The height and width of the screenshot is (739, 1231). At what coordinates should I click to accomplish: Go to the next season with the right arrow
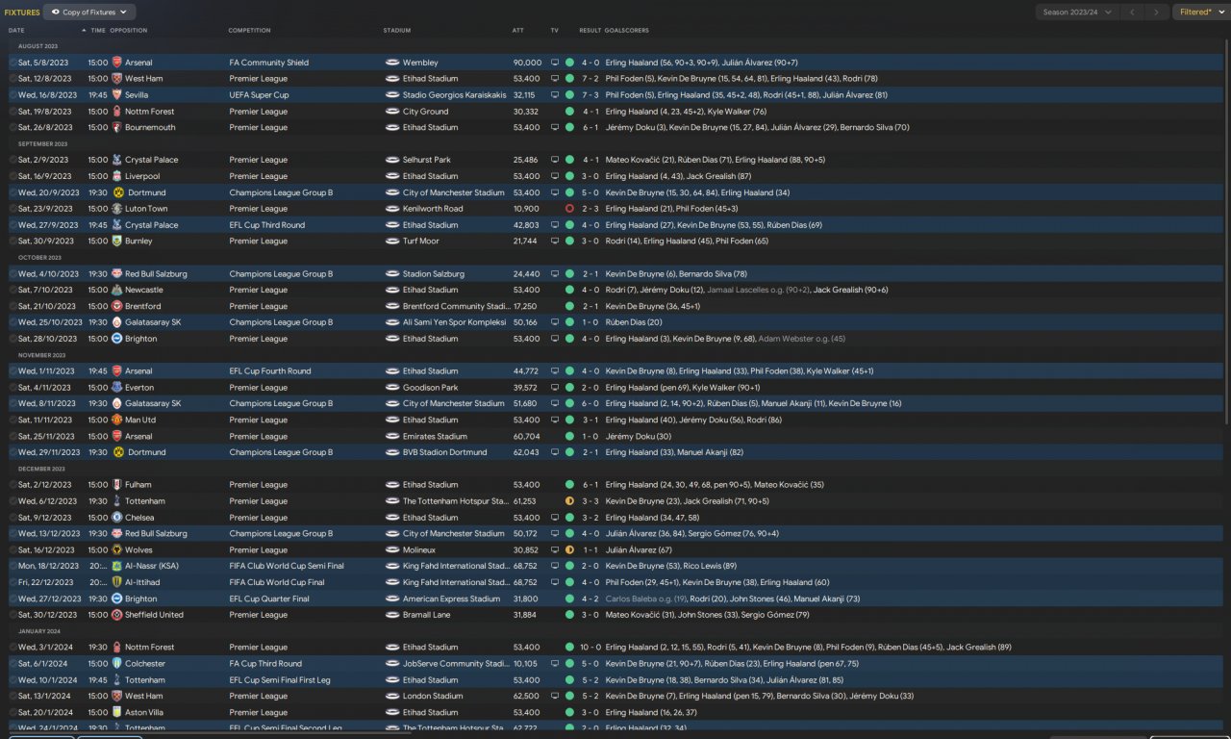pyautogui.click(x=1156, y=13)
